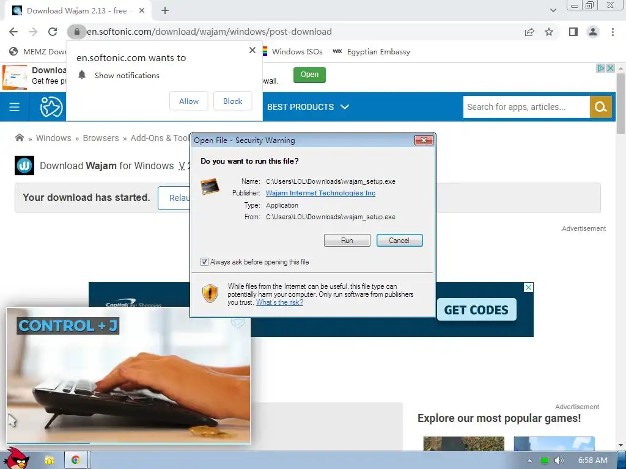Click the GET CODES button

[x=476, y=310]
